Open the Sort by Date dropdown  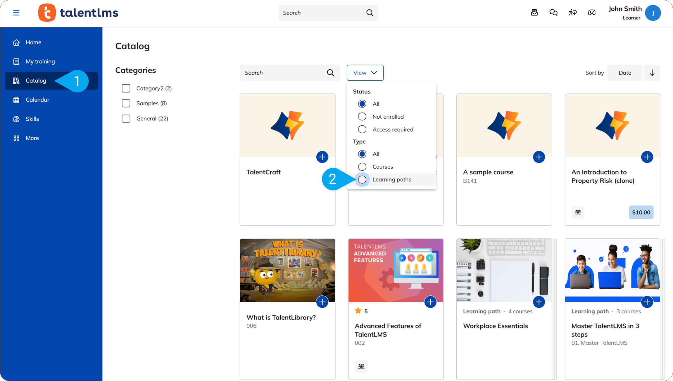point(625,73)
